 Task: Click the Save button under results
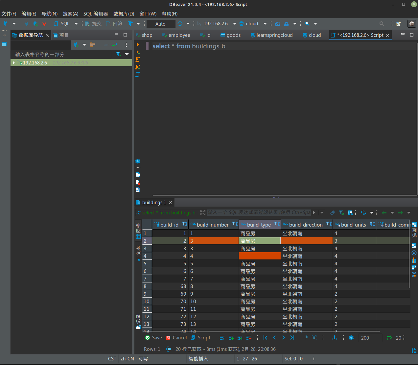click(153, 338)
